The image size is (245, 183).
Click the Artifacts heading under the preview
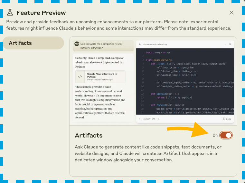(89, 135)
